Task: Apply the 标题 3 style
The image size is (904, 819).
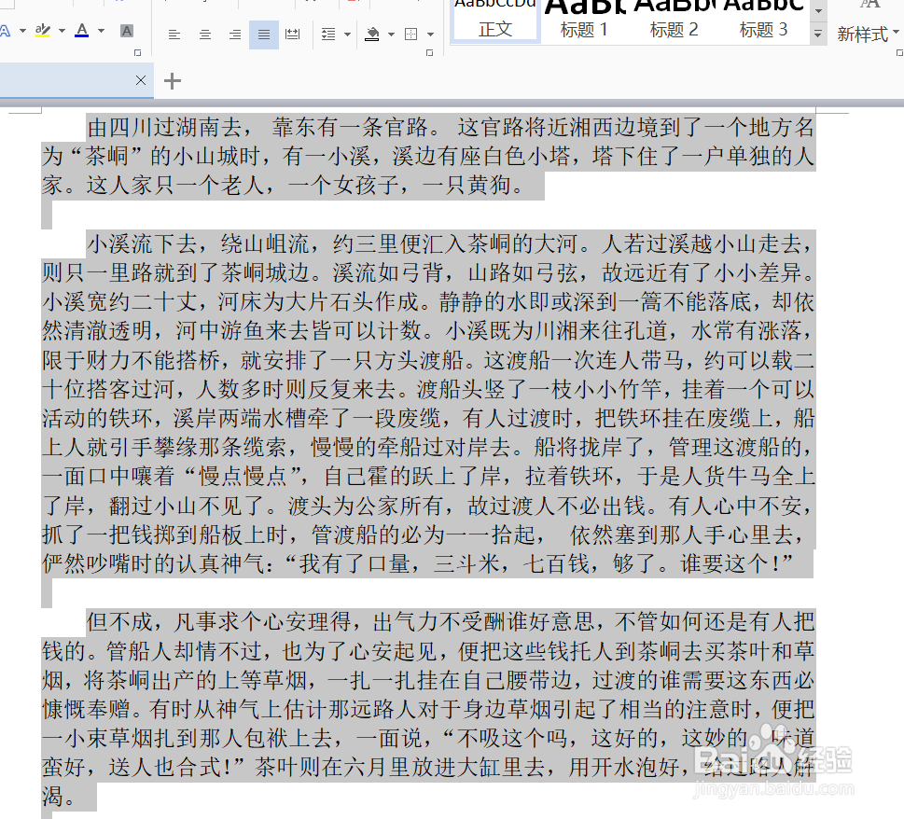Action: pyautogui.click(x=763, y=21)
